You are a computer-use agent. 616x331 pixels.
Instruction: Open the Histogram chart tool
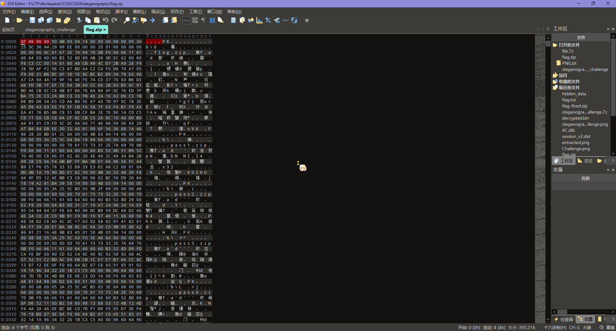(x=259, y=20)
